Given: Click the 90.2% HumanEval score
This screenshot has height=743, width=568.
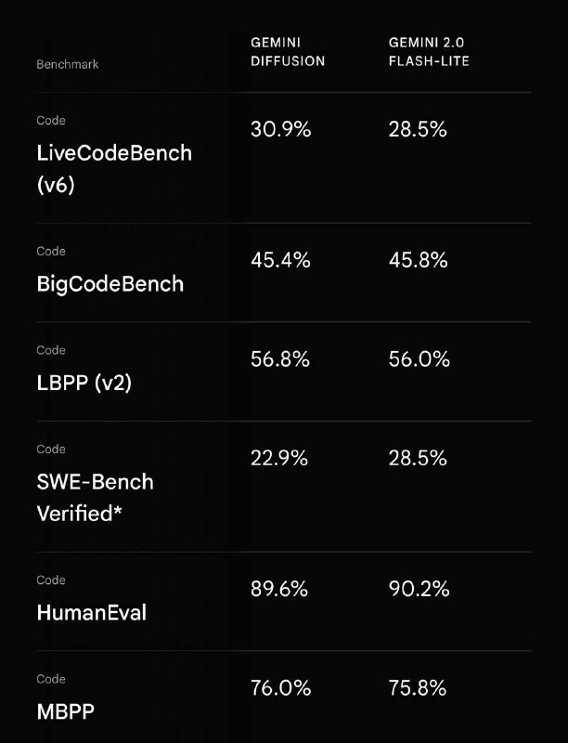Looking at the screenshot, I should point(419,589).
